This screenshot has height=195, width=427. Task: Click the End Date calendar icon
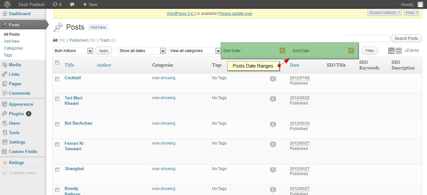[x=351, y=50]
